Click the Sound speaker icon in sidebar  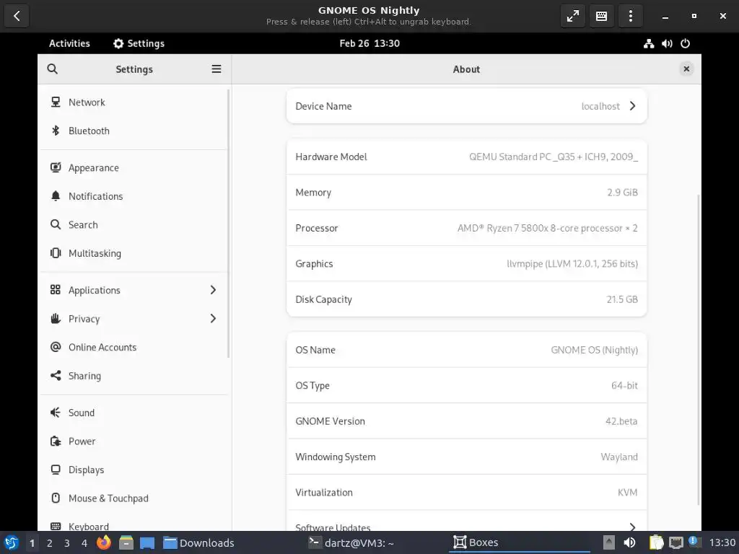pos(56,413)
